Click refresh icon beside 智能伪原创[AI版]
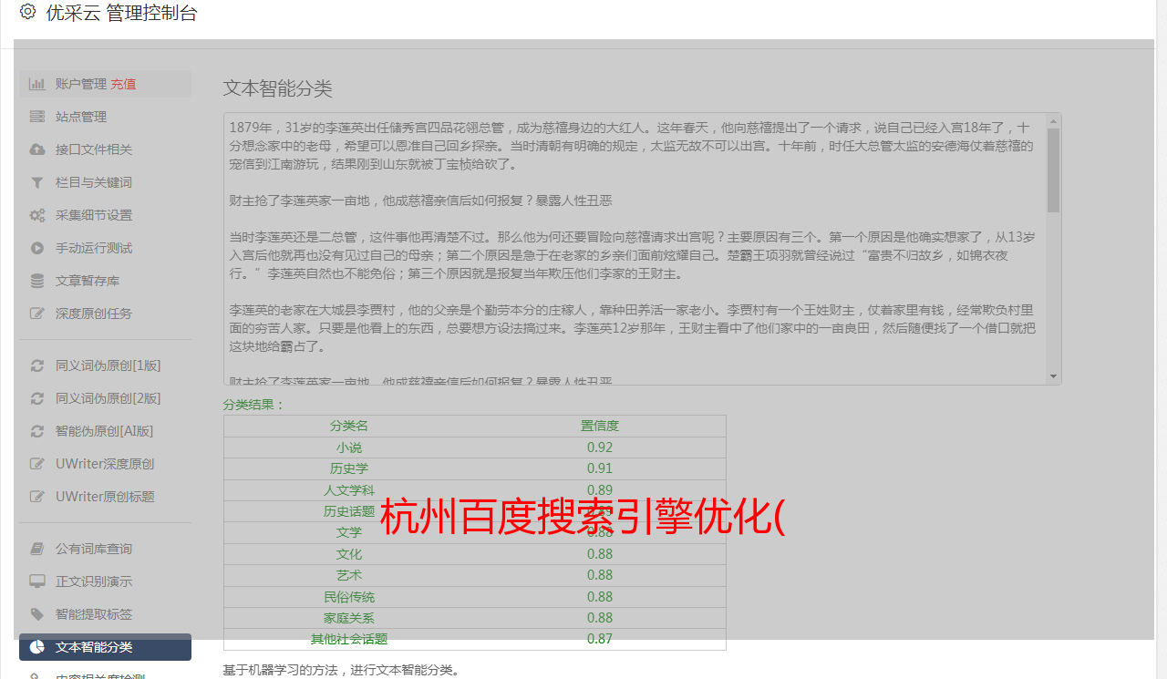The width and height of the screenshot is (1167, 679). (x=36, y=431)
